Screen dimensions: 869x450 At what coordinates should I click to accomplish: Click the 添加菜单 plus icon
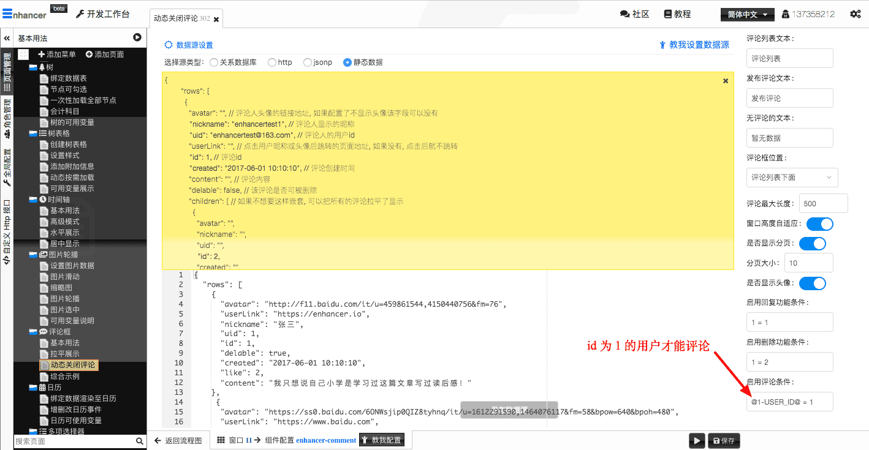(42, 54)
